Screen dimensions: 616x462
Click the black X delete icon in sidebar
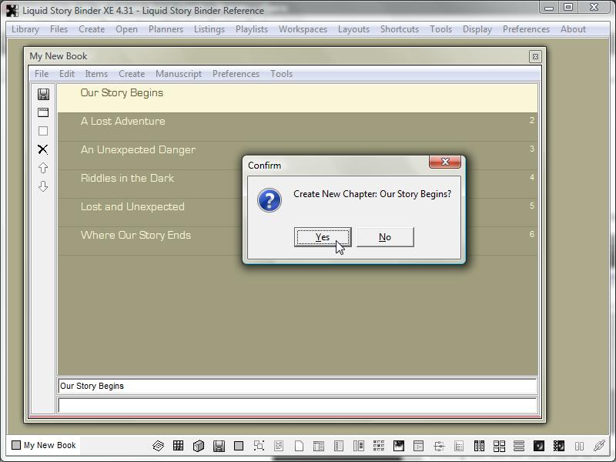(43, 149)
